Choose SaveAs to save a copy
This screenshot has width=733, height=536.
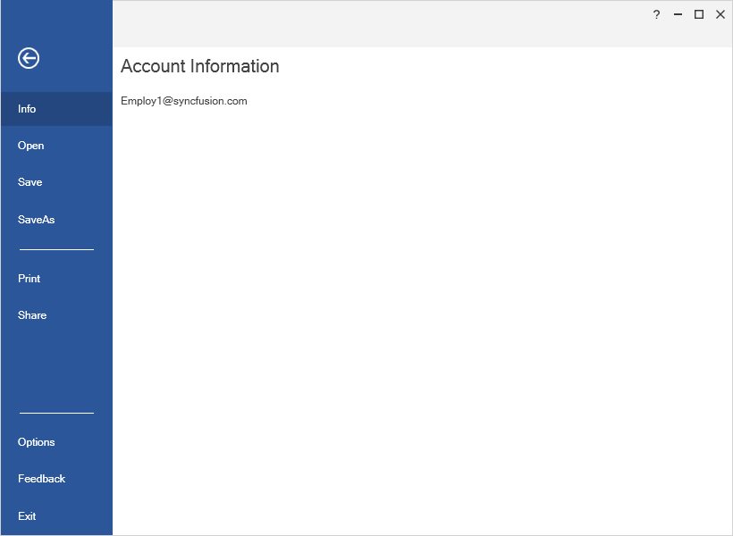[36, 219]
